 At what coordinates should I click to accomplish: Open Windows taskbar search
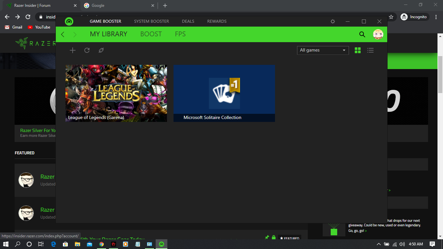(18, 244)
